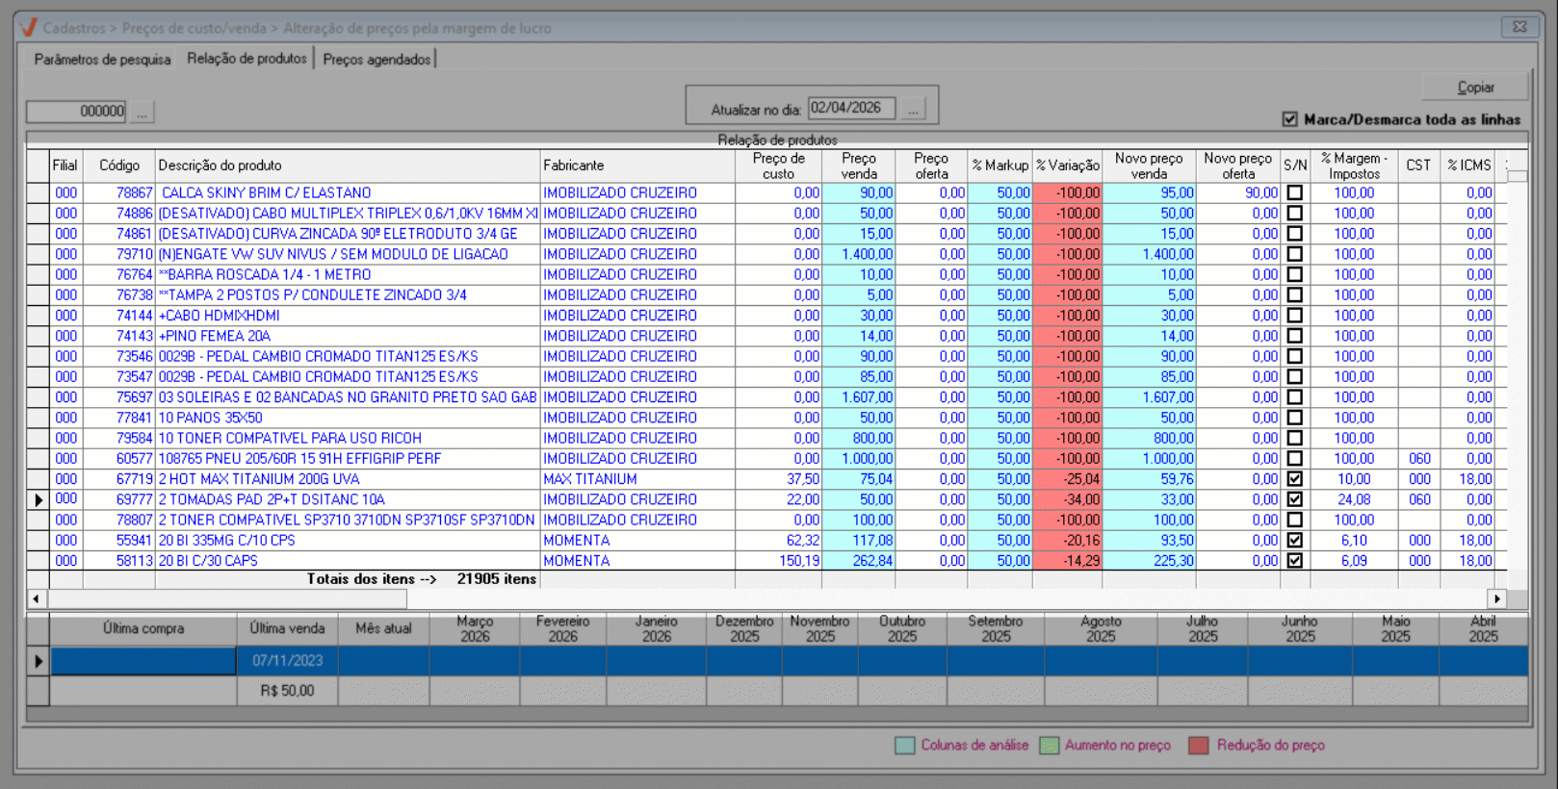This screenshot has height=789, width=1558.
Task: Close the price alteration window
Action: pyautogui.click(x=1519, y=27)
